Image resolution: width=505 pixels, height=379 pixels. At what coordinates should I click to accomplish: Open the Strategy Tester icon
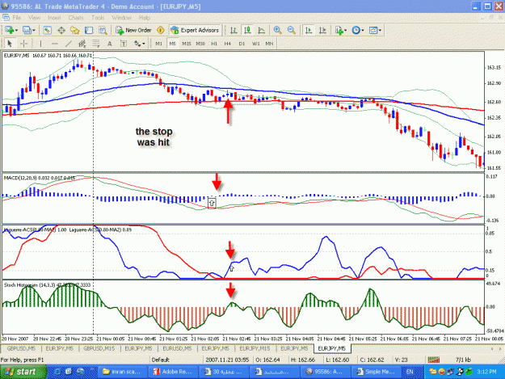coord(103,30)
